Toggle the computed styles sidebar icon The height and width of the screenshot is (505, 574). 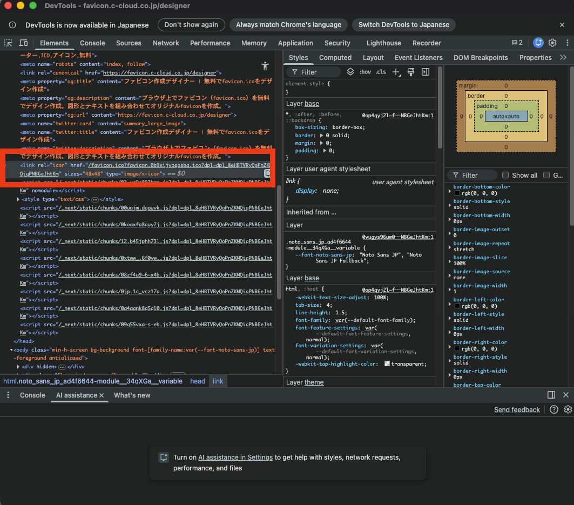[x=426, y=72]
